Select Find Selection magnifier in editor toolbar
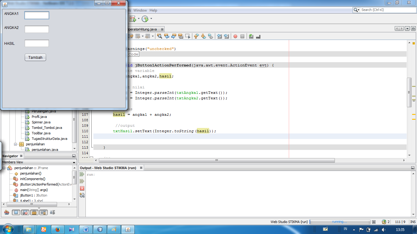The height and width of the screenshot is (234, 417). click(159, 36)
